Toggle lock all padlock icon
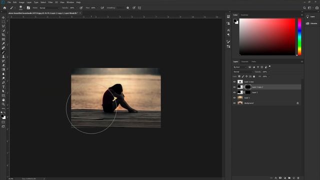This screenshot has height=180, width=320. (254, 76)
